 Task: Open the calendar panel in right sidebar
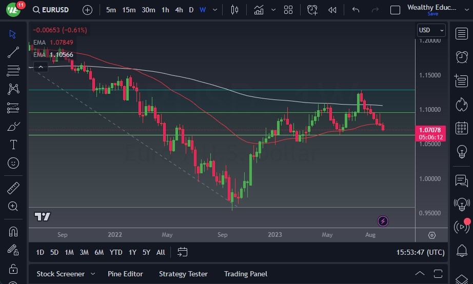pos(461,128)
